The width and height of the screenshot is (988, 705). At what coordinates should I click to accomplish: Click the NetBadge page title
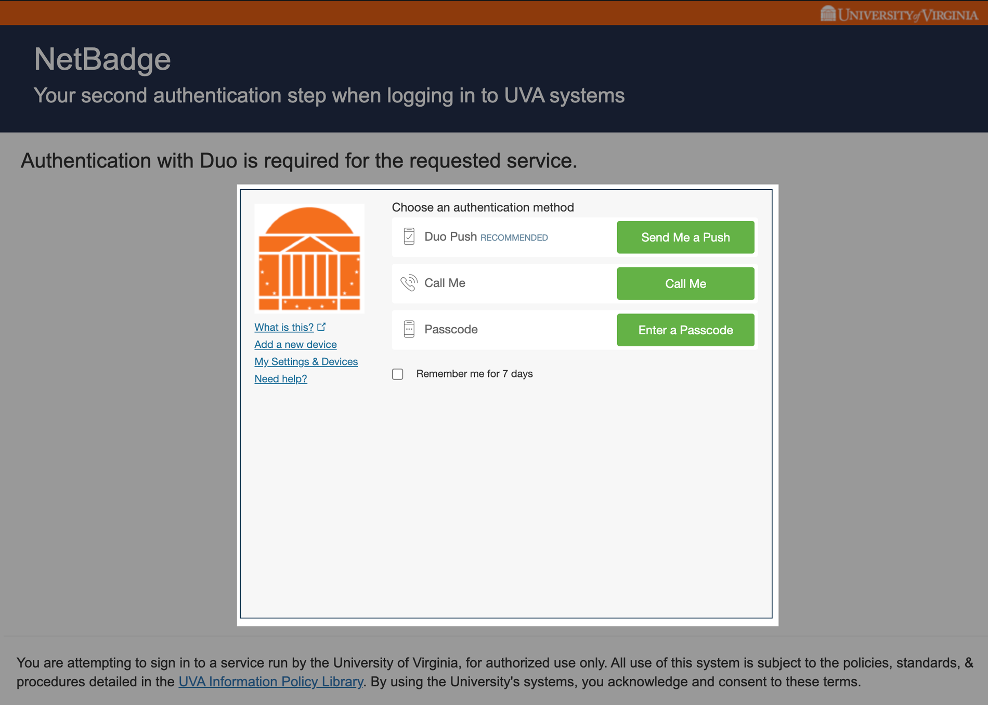102,59
